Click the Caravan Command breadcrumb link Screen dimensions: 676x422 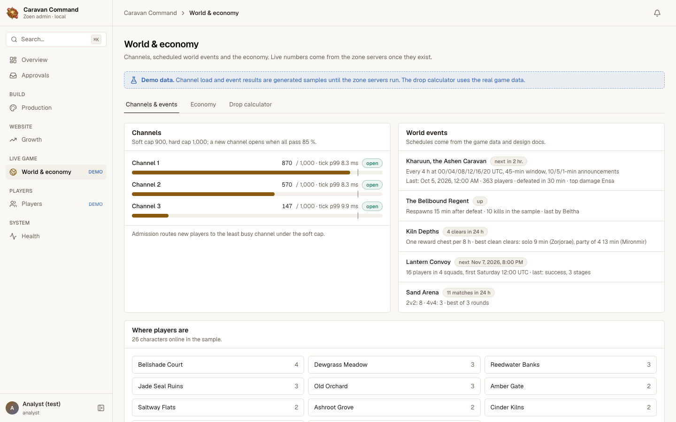point(150,13)
